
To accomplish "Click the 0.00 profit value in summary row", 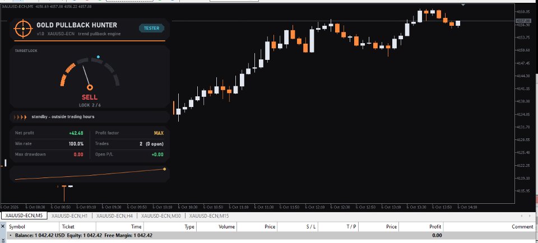I will 437,236.
